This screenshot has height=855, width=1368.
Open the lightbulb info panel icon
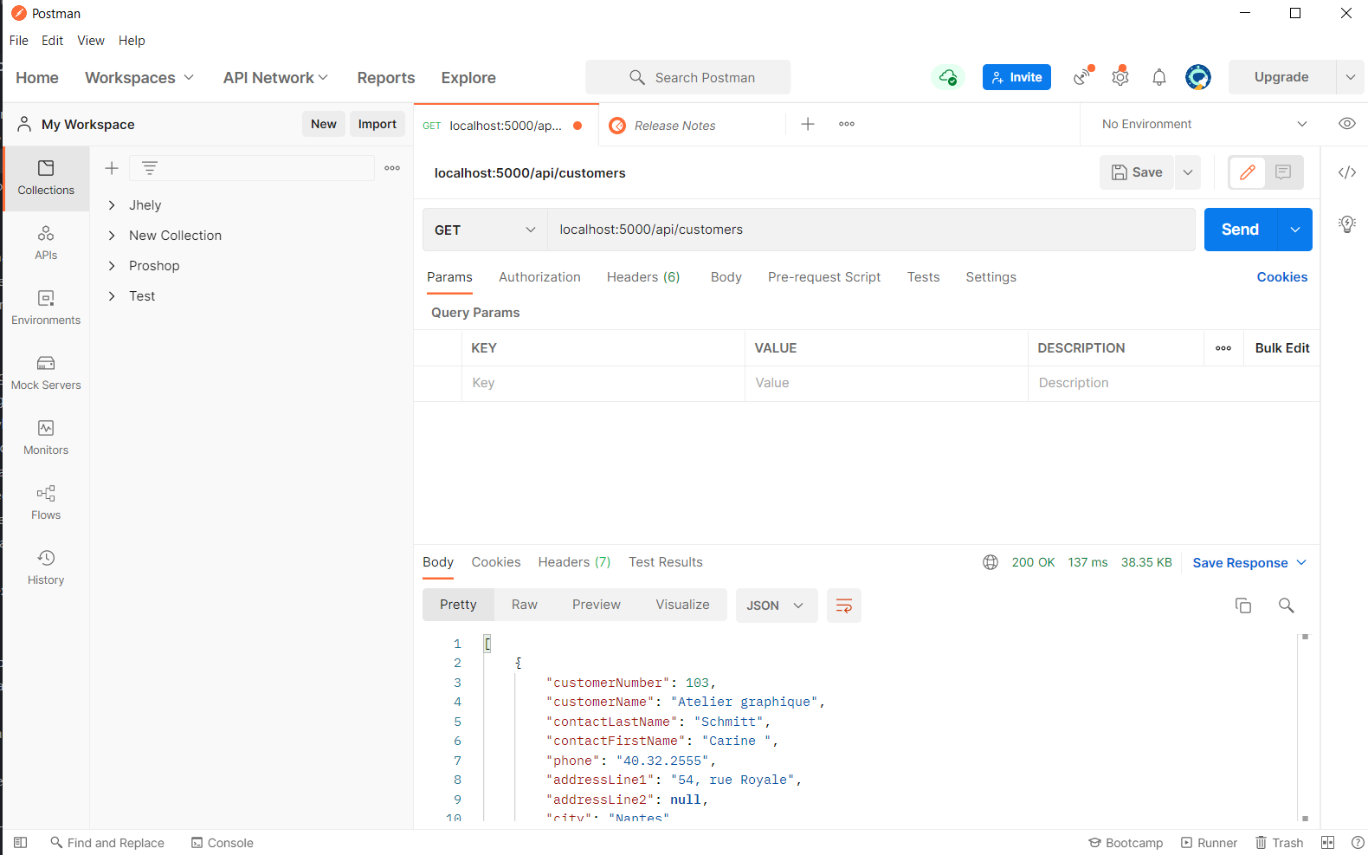click(1346, 224)
